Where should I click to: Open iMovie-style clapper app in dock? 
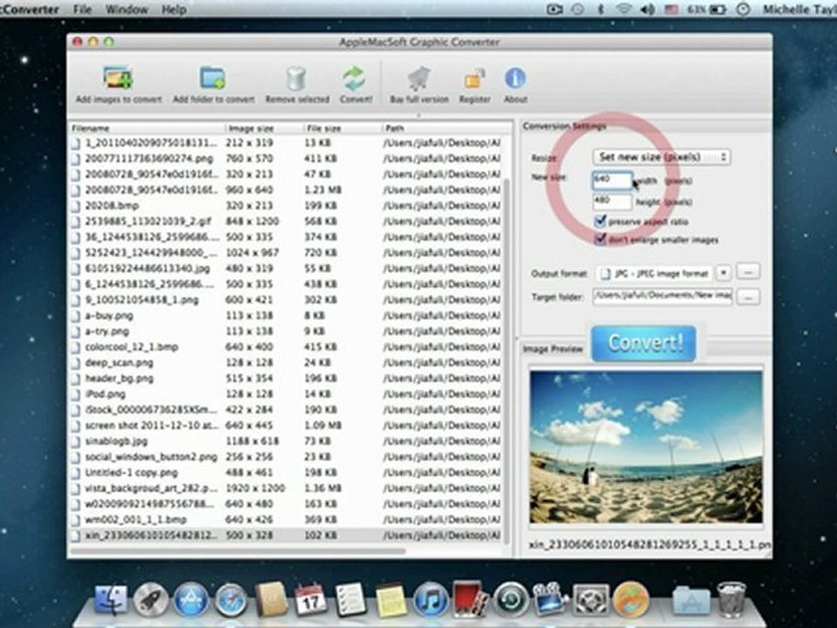coord(550,600)
